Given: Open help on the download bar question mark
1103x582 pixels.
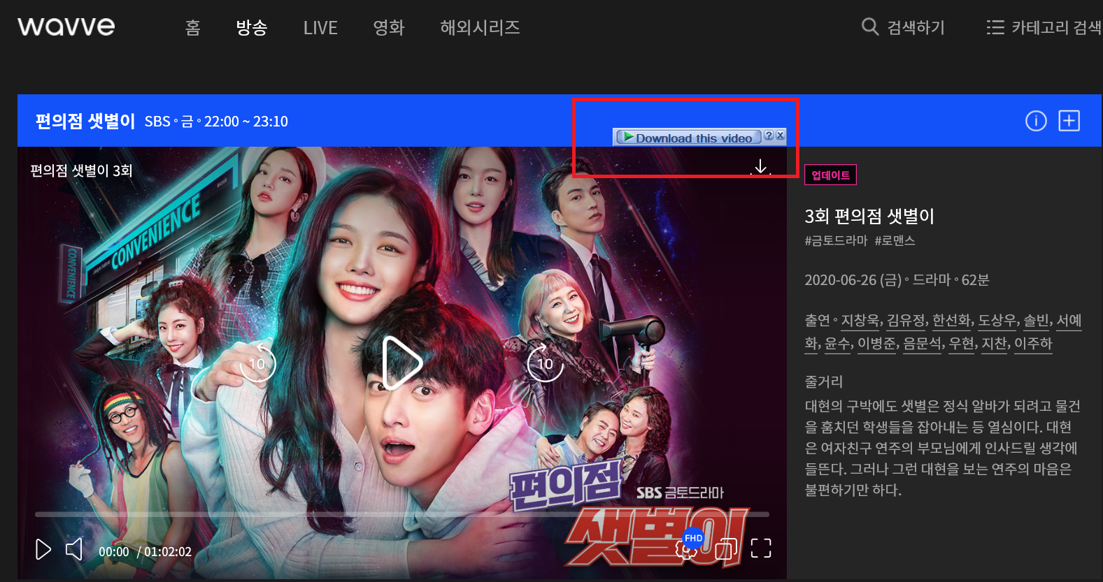Looking at the screenshot, I should click(769, 136).
